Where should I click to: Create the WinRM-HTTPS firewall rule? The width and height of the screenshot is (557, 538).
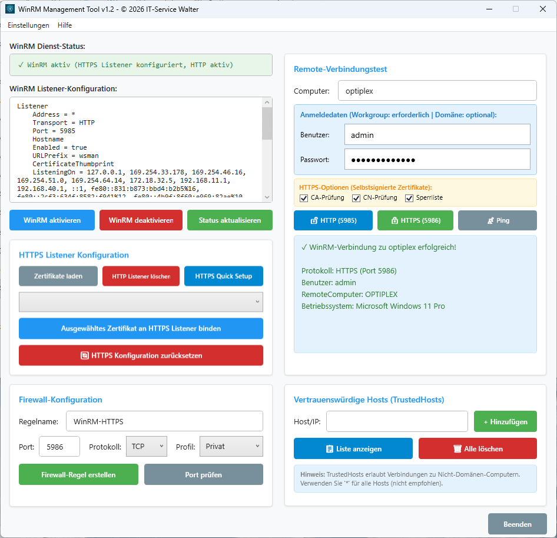pos(78,474)
